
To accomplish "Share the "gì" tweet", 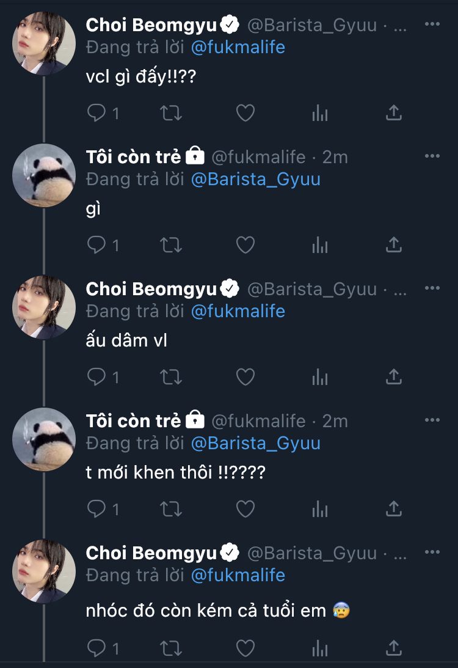I will pyautogui.click(x=394, y=245).
